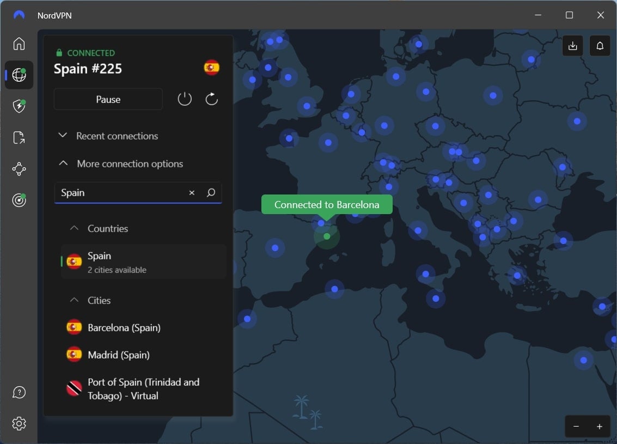The image size is (617, 444).
Task: Zoom out the map with minus
Action: pos(576,426)
